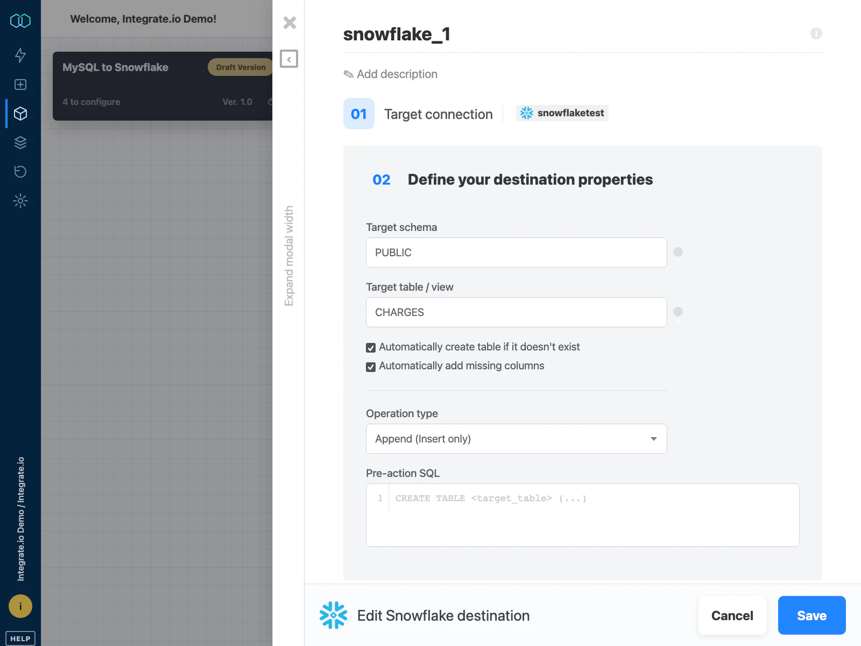Viewport: 861px width, 646px height.
Task: Click the Snowflake logo in the footer
Action: 334,615
